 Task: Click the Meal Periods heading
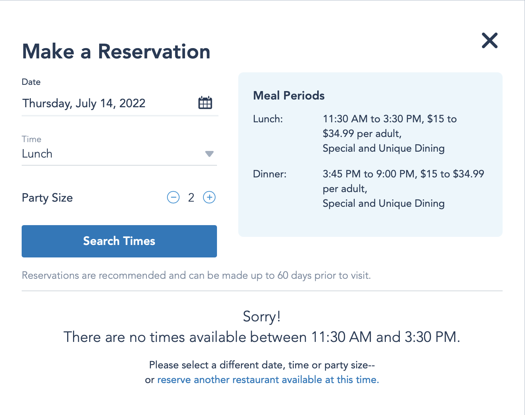[x=289, y=96]
